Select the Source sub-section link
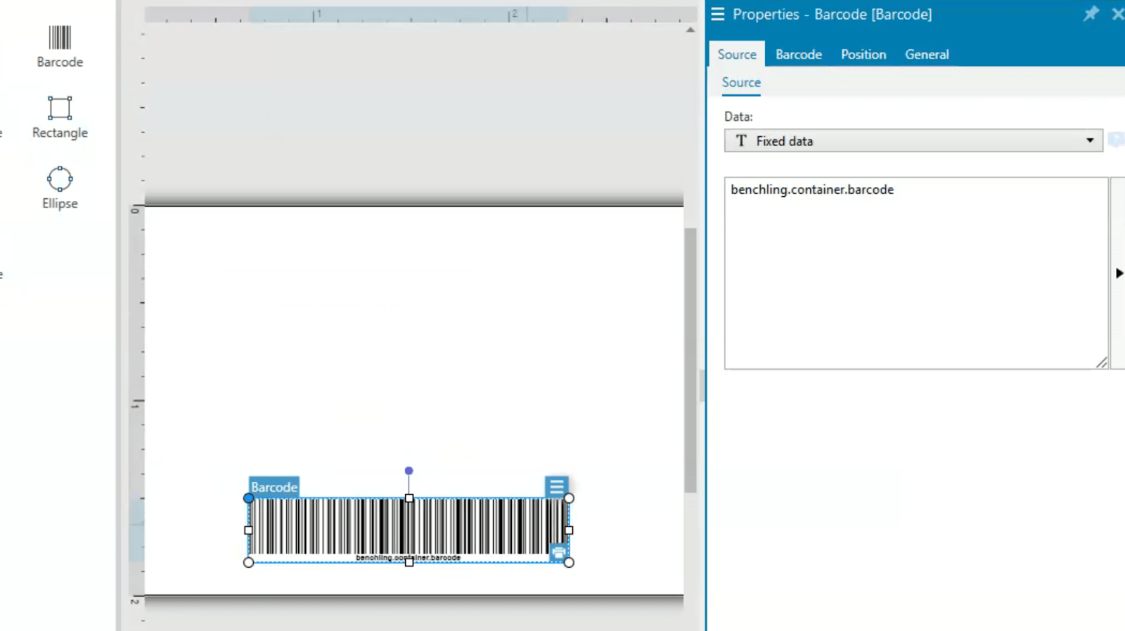Viewport: 1125px width, 631px height. 741,82
